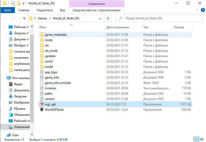Open Средства работы с приложениями tab
Image resolution: width=206 pixels, height=142 pixels.
97,10
